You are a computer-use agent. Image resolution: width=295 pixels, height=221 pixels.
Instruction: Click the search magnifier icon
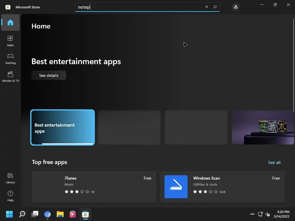point(215,7)
